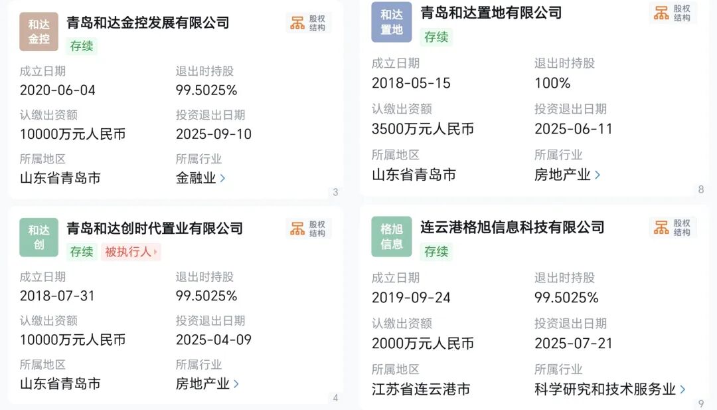Image resolution: width=717 pixels, height=410 pixels.
Task: Expand the 金融业 industry chevron
Action: [x=222, y=178]
